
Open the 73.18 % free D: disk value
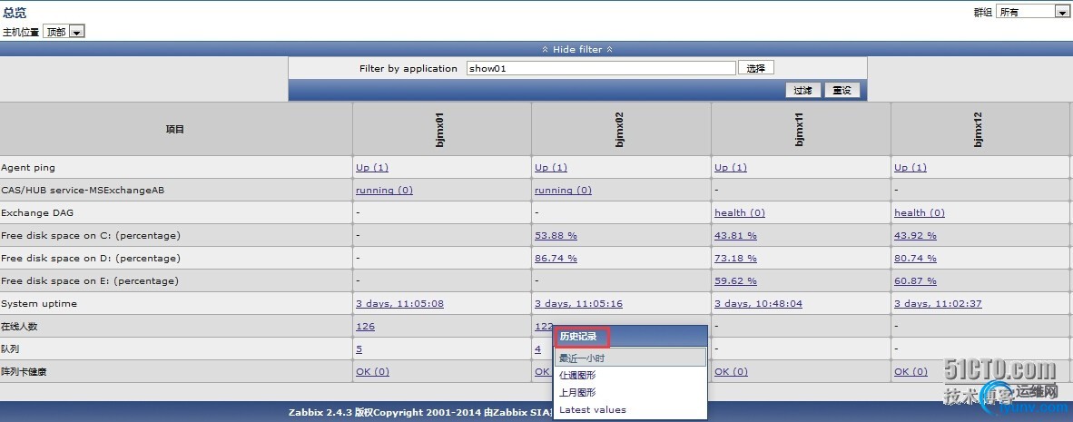(x=735, y=259)
